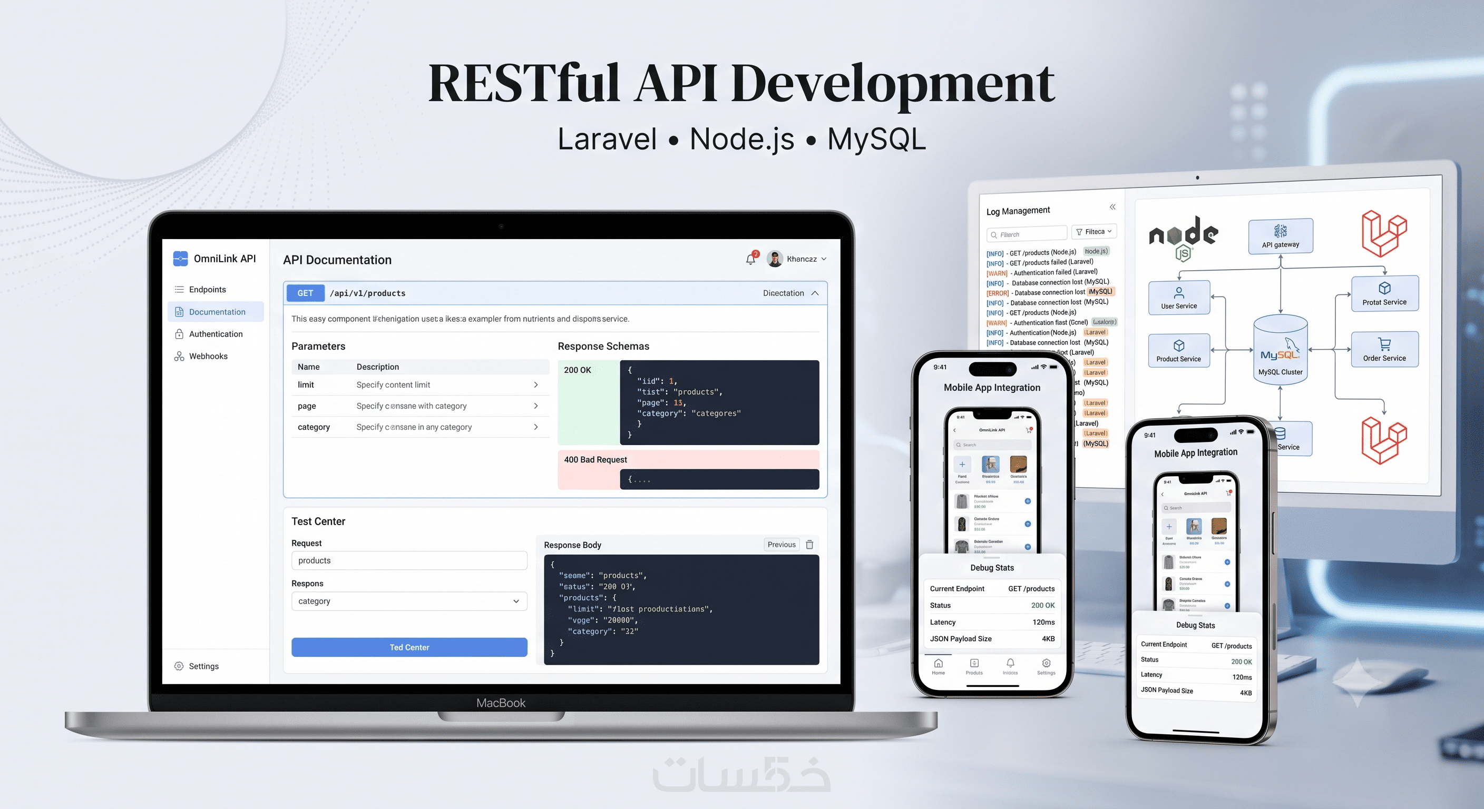Click the Laravel logo beside API gateway

(x=1384, y=233)
